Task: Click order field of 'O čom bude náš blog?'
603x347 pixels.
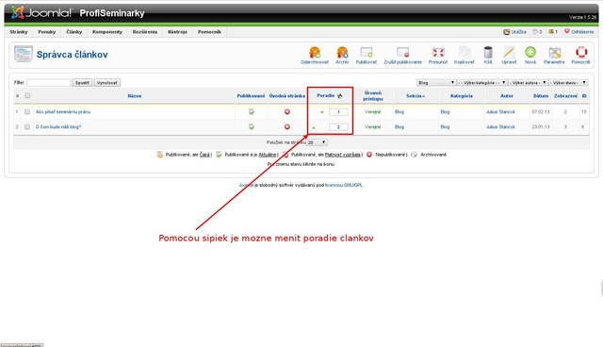Action: (x=338, y=127)
